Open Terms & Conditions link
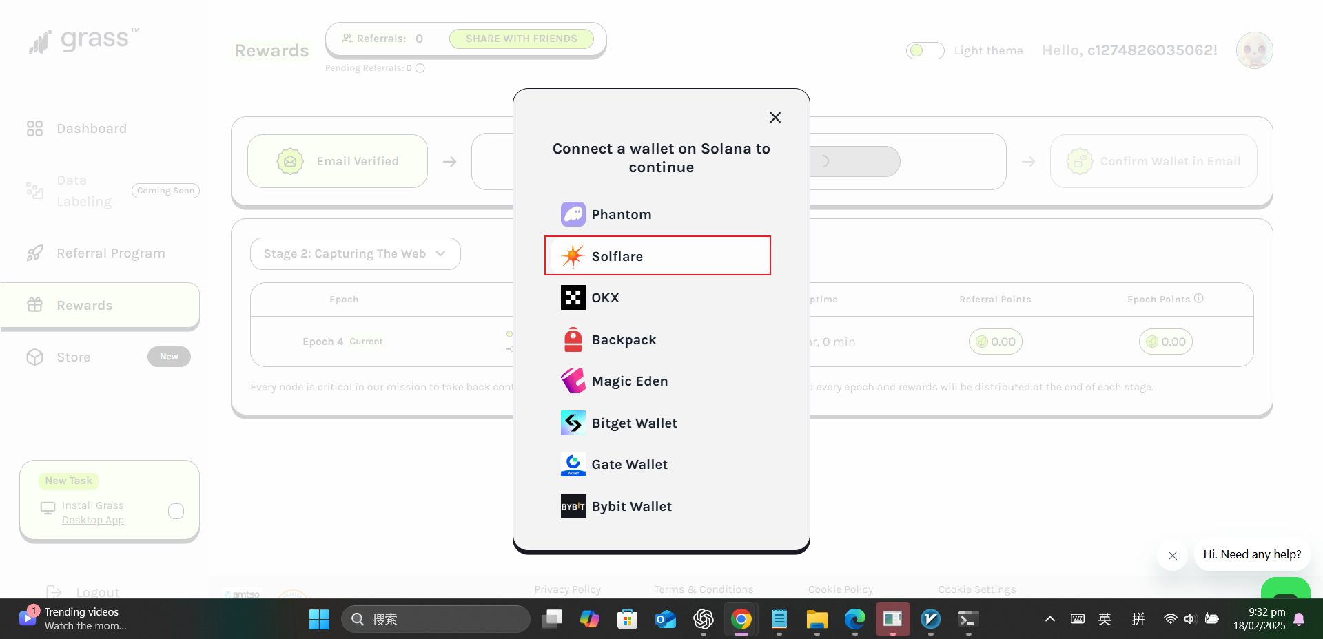 click(x=704, y=589)
